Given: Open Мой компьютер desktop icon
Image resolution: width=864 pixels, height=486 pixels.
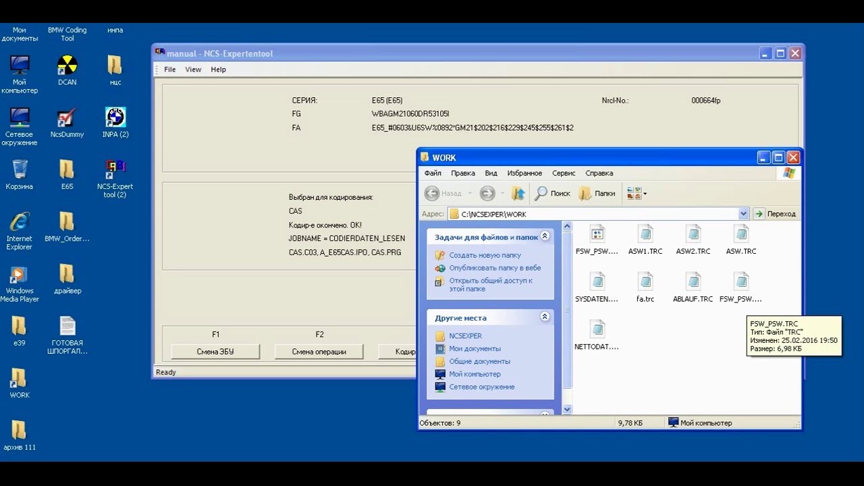Looking at the screenshot, I should click(20, 74).
